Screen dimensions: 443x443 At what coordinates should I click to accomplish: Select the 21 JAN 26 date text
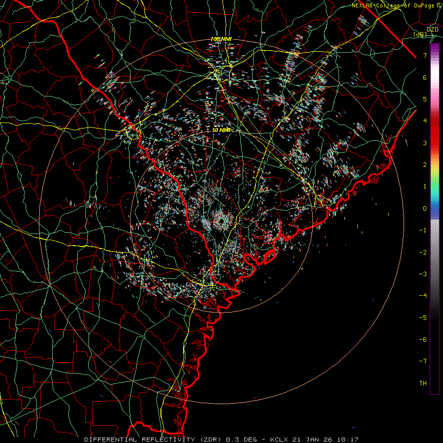pyautogui.click(x=312, y=440)
